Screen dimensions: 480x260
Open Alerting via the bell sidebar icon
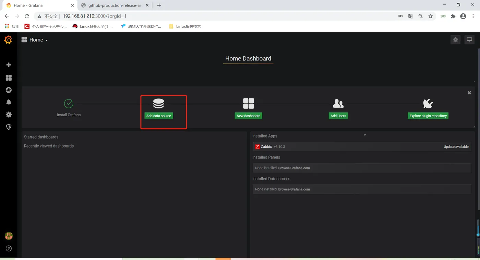click(9, 102)
